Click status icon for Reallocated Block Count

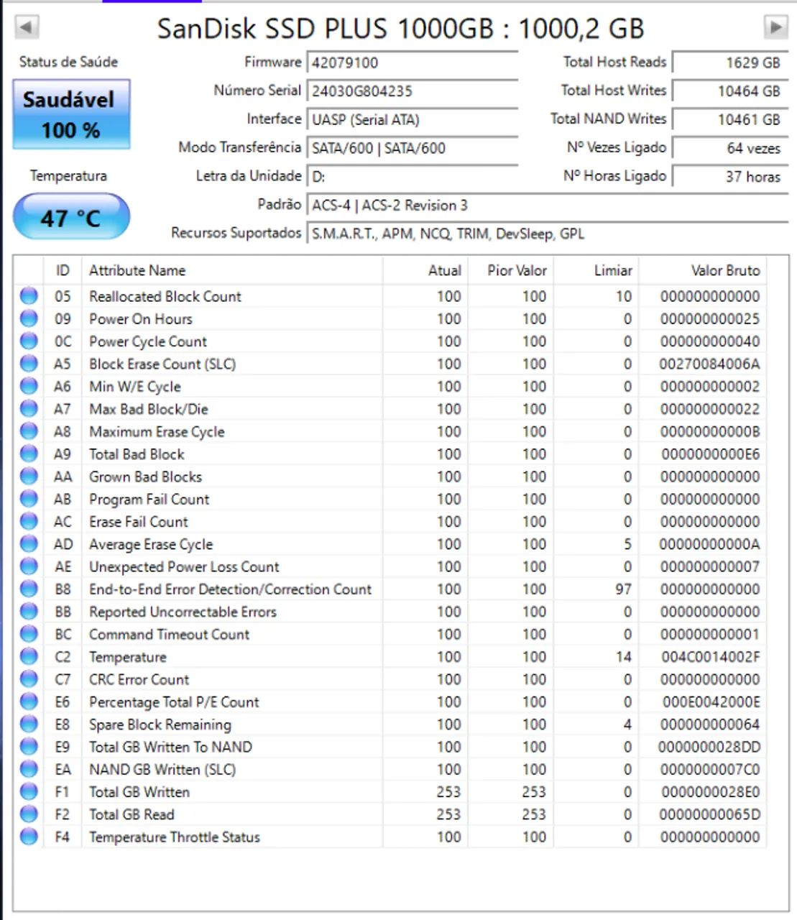point(29,295)
